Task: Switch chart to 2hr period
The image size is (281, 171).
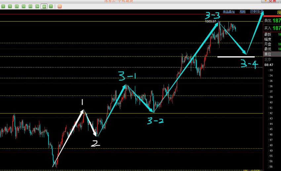Action: point(37,6)
